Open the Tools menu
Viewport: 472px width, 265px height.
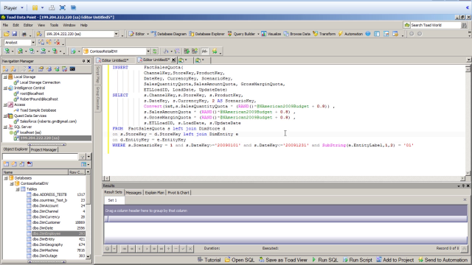click(54, 25)
